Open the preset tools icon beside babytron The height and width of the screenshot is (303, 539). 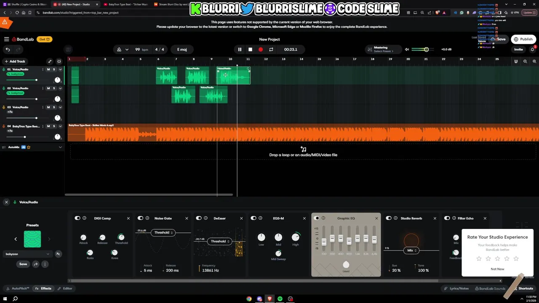(x=58, y=254)
